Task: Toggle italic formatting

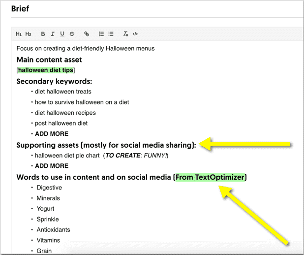Action: [x=53, y=34]
